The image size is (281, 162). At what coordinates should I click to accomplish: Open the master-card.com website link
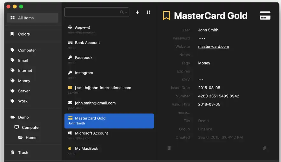[213, 47]
